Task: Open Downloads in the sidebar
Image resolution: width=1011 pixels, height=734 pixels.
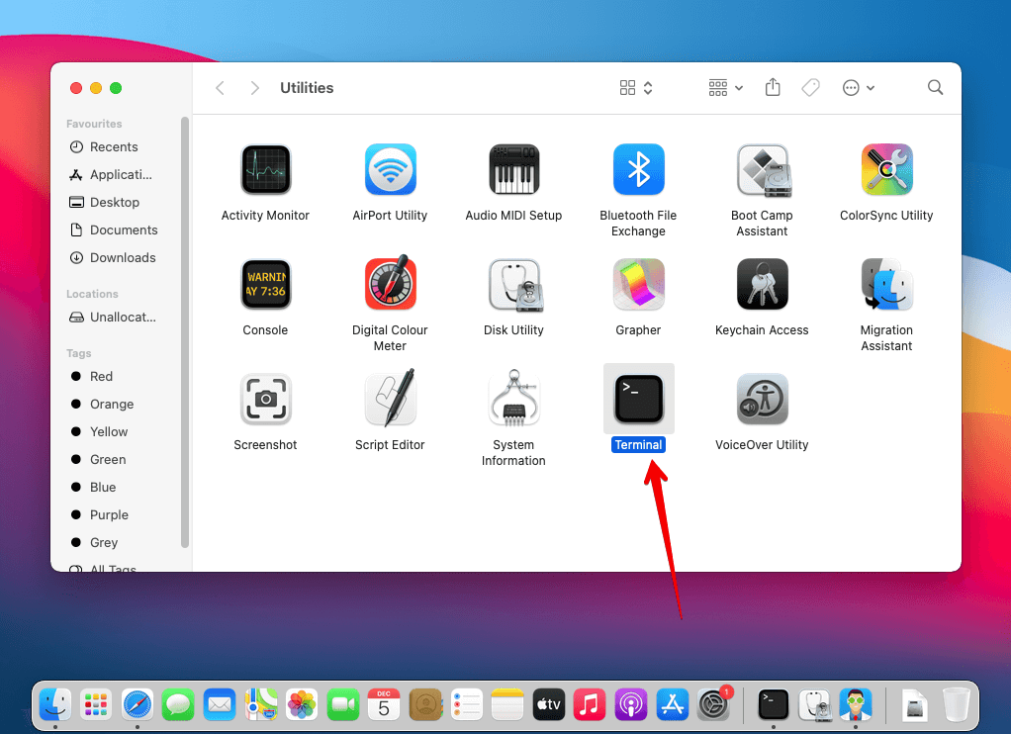Action: coord(113,258)
